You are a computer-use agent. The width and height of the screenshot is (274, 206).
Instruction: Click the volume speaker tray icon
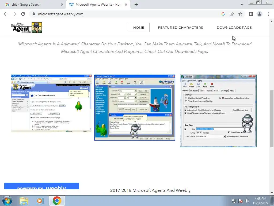[247, 201]
